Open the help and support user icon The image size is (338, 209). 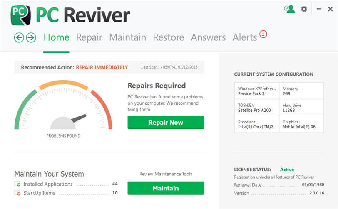click(x=289, y=9)
